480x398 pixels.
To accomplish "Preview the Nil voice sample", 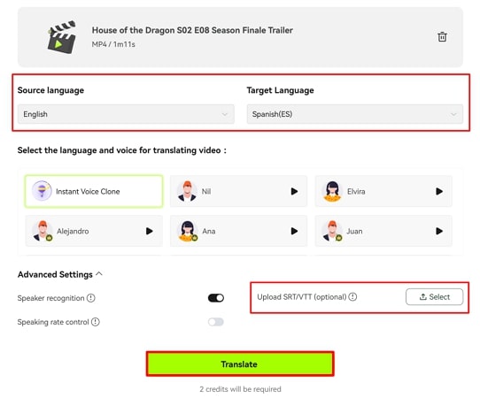I will coord(294,191).
